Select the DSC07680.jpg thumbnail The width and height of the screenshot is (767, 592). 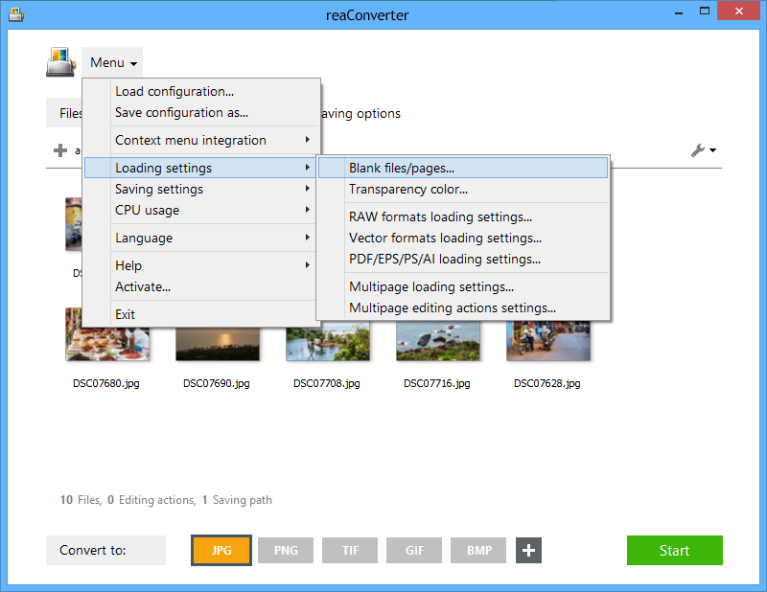[107, 334]
